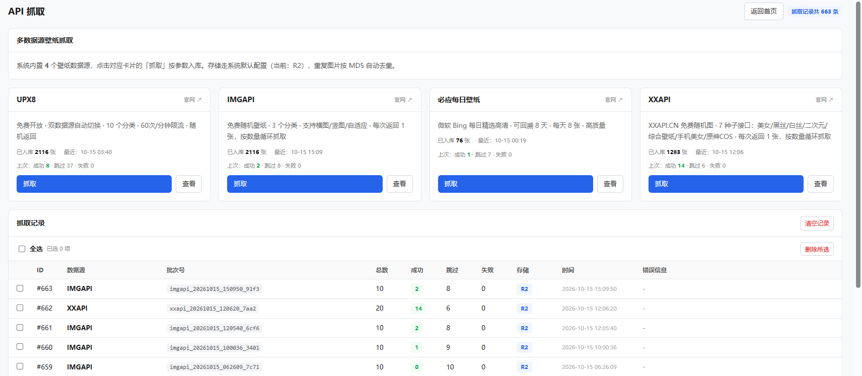
Task: Click batch number xxapi_20261015_120620_7aa2
Action: coord(213,309)
